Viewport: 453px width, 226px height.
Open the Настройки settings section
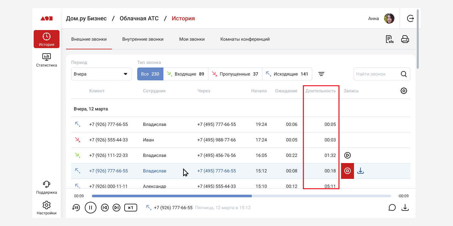point(47,208)
